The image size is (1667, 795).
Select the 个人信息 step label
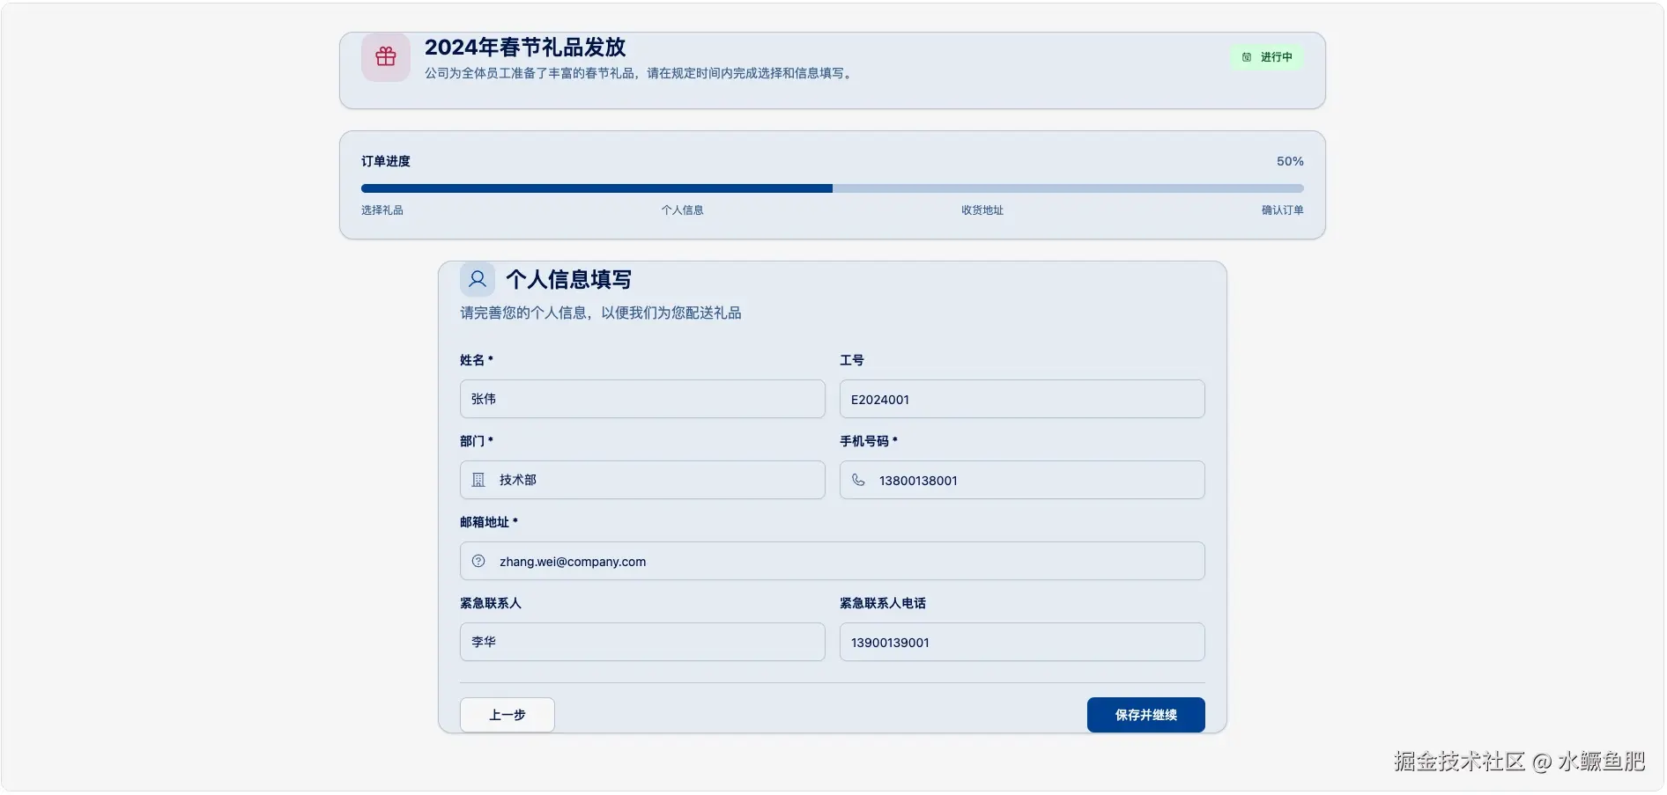coord(683,210)
